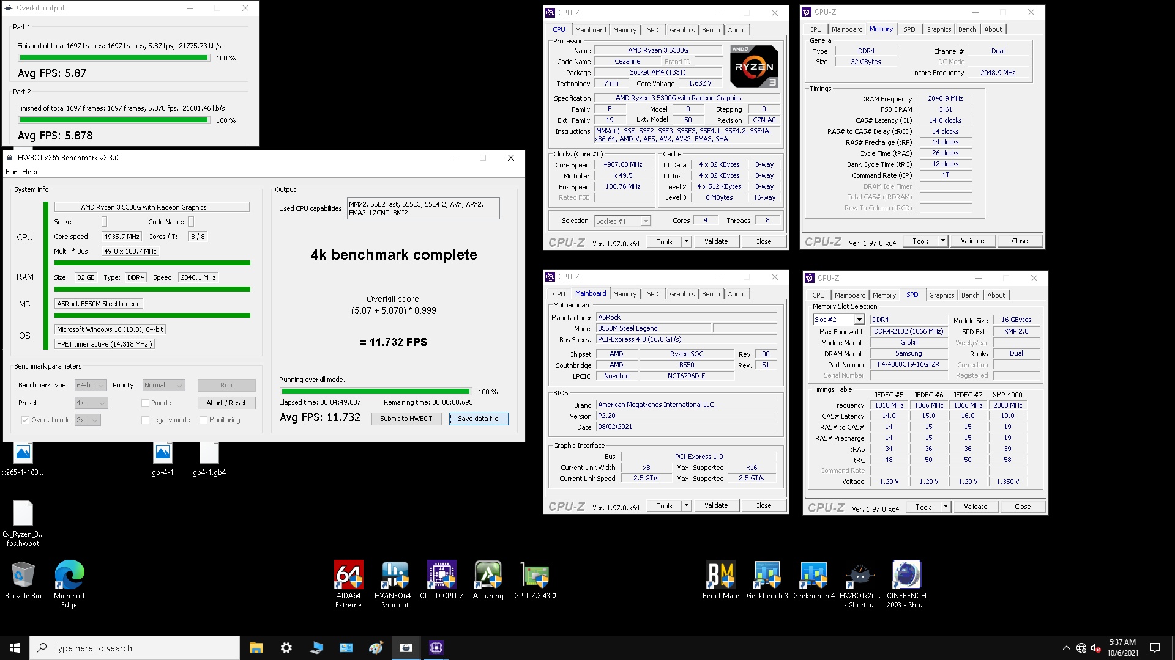Click CPU-Z icon in taskbar
1175x660 pixels.
[x=436, y=648]
